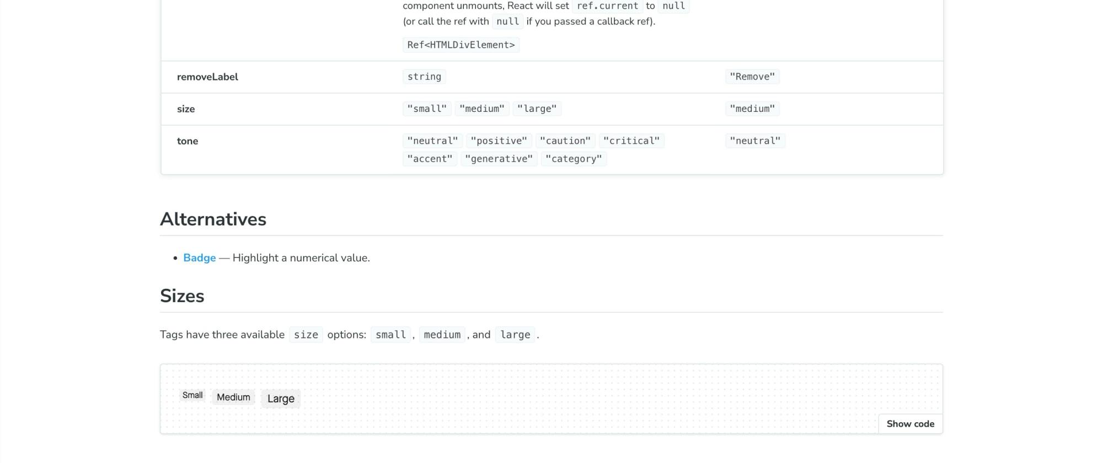Click the "accent" tone value chip
This screenshot has height=463, width=1103.
(430, 159)
